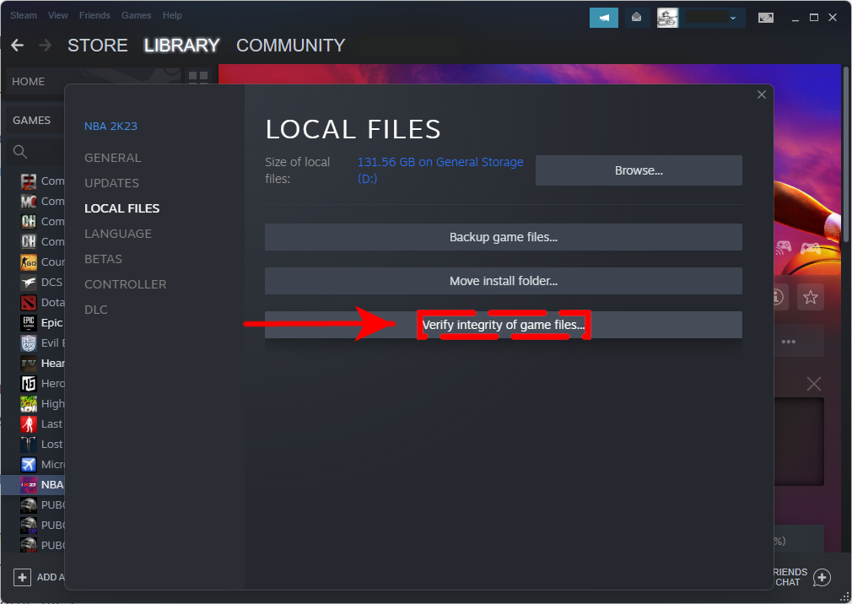Image resolution: width=852 pixels, height=604 pixels.
Task: Click the Add a Game plus icon
Action: point(22,577)
